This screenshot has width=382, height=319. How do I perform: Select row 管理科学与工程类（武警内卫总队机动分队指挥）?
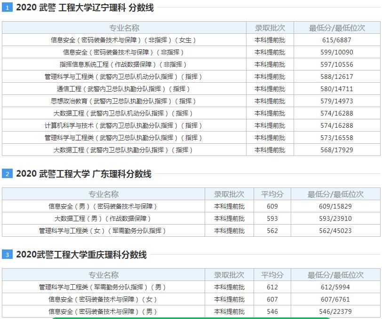tap(191, 77)
